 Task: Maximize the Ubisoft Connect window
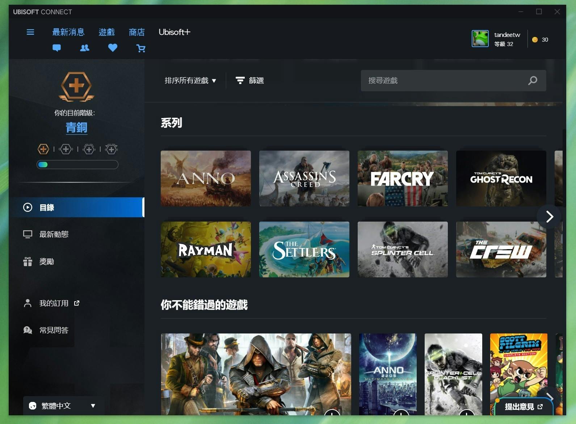point(539,12)
